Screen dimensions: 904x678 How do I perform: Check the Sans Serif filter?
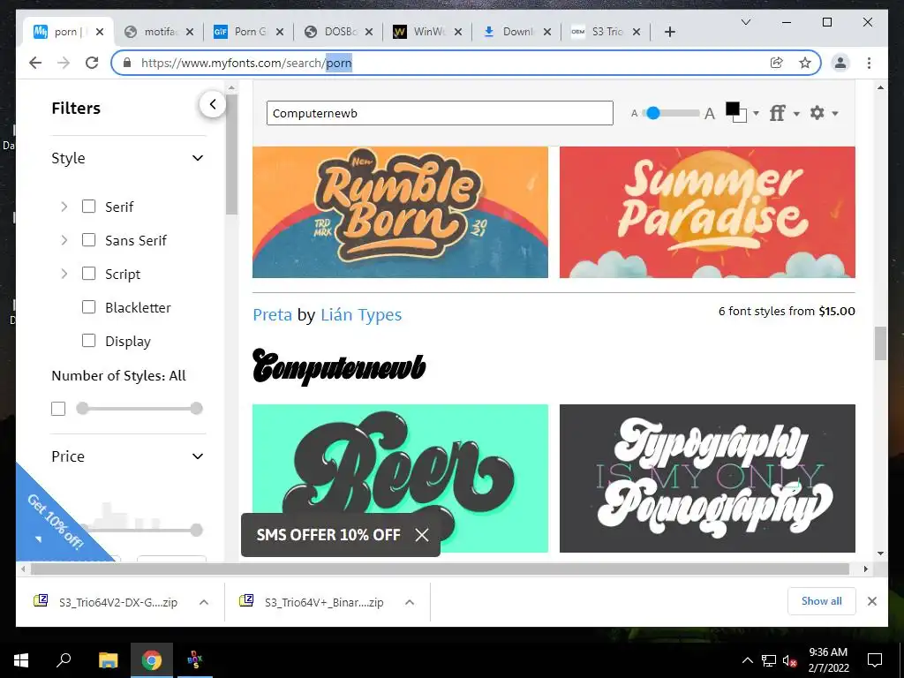coord(89,240)
